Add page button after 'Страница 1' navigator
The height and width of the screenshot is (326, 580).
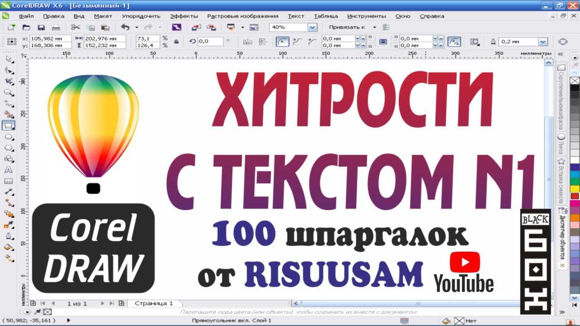pos(121,303)
